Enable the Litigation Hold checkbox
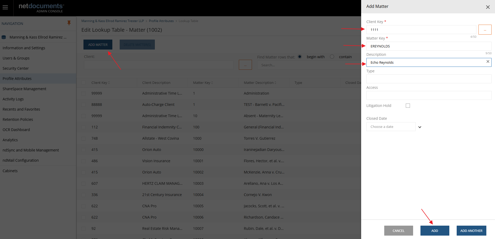The image size is (495, 239). 408,106
